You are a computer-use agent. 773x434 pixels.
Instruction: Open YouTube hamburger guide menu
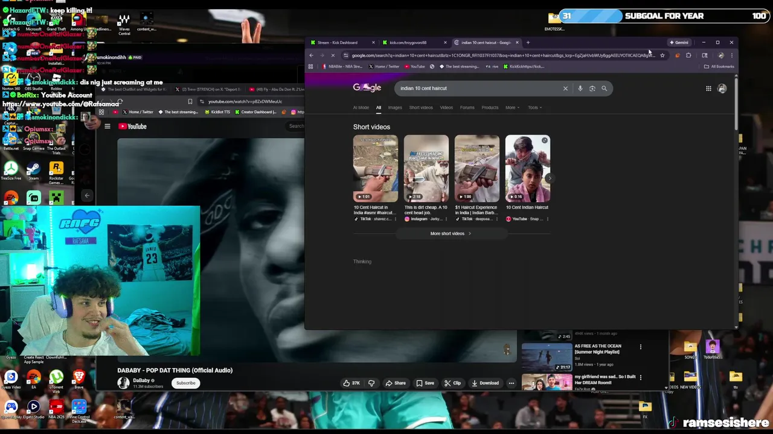107,127
